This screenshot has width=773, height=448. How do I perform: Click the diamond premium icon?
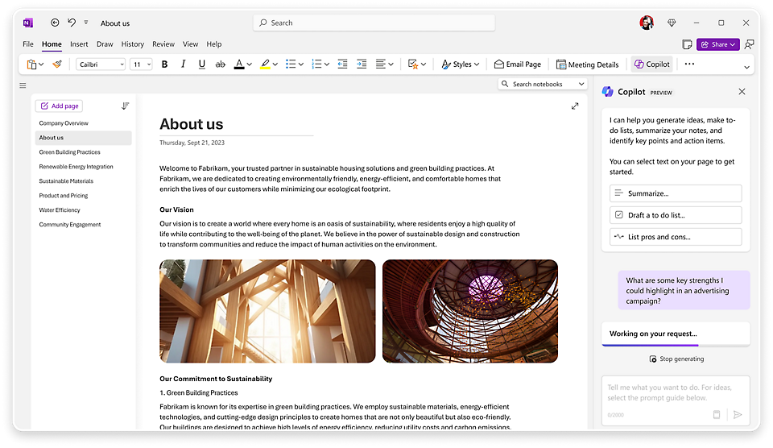click(x=672, y=23)
